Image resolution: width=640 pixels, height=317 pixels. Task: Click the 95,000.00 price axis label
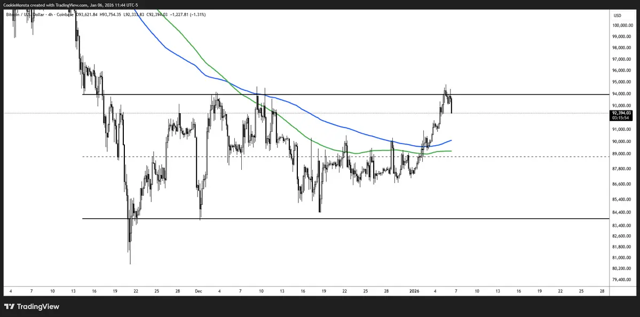coord(622,82)
